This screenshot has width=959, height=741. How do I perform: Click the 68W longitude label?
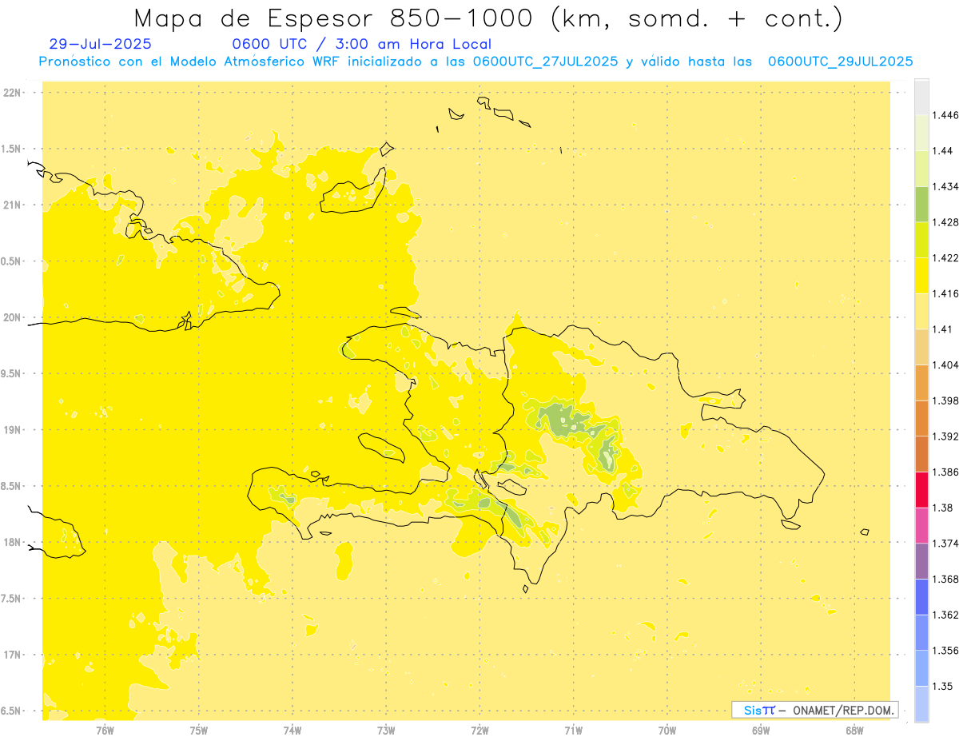854,731
